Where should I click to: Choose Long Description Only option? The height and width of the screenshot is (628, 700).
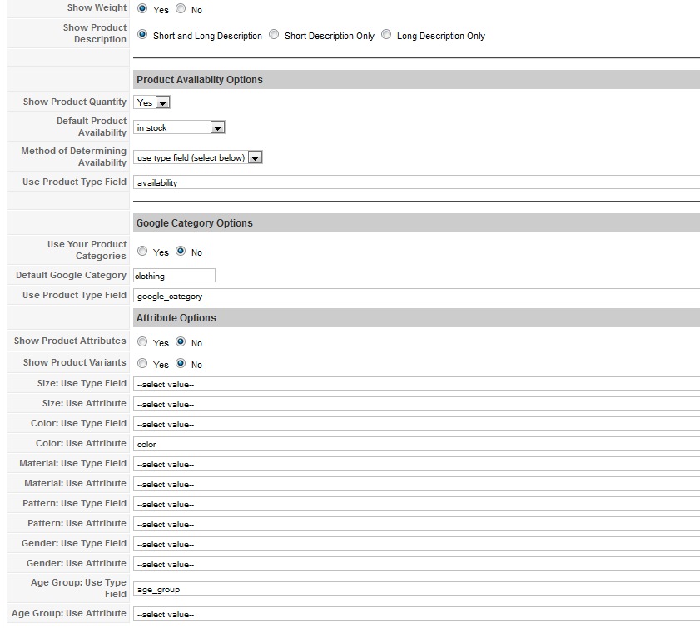386,34
